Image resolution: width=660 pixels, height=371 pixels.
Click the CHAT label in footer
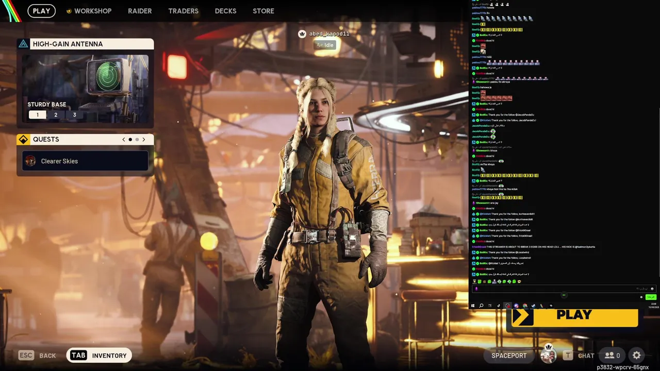(x=586, y=356)
